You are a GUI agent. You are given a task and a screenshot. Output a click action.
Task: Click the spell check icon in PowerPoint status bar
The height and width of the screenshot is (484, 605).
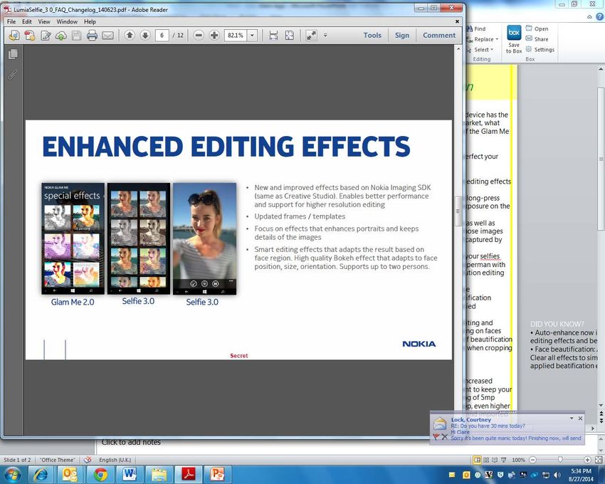click(88, 460)
